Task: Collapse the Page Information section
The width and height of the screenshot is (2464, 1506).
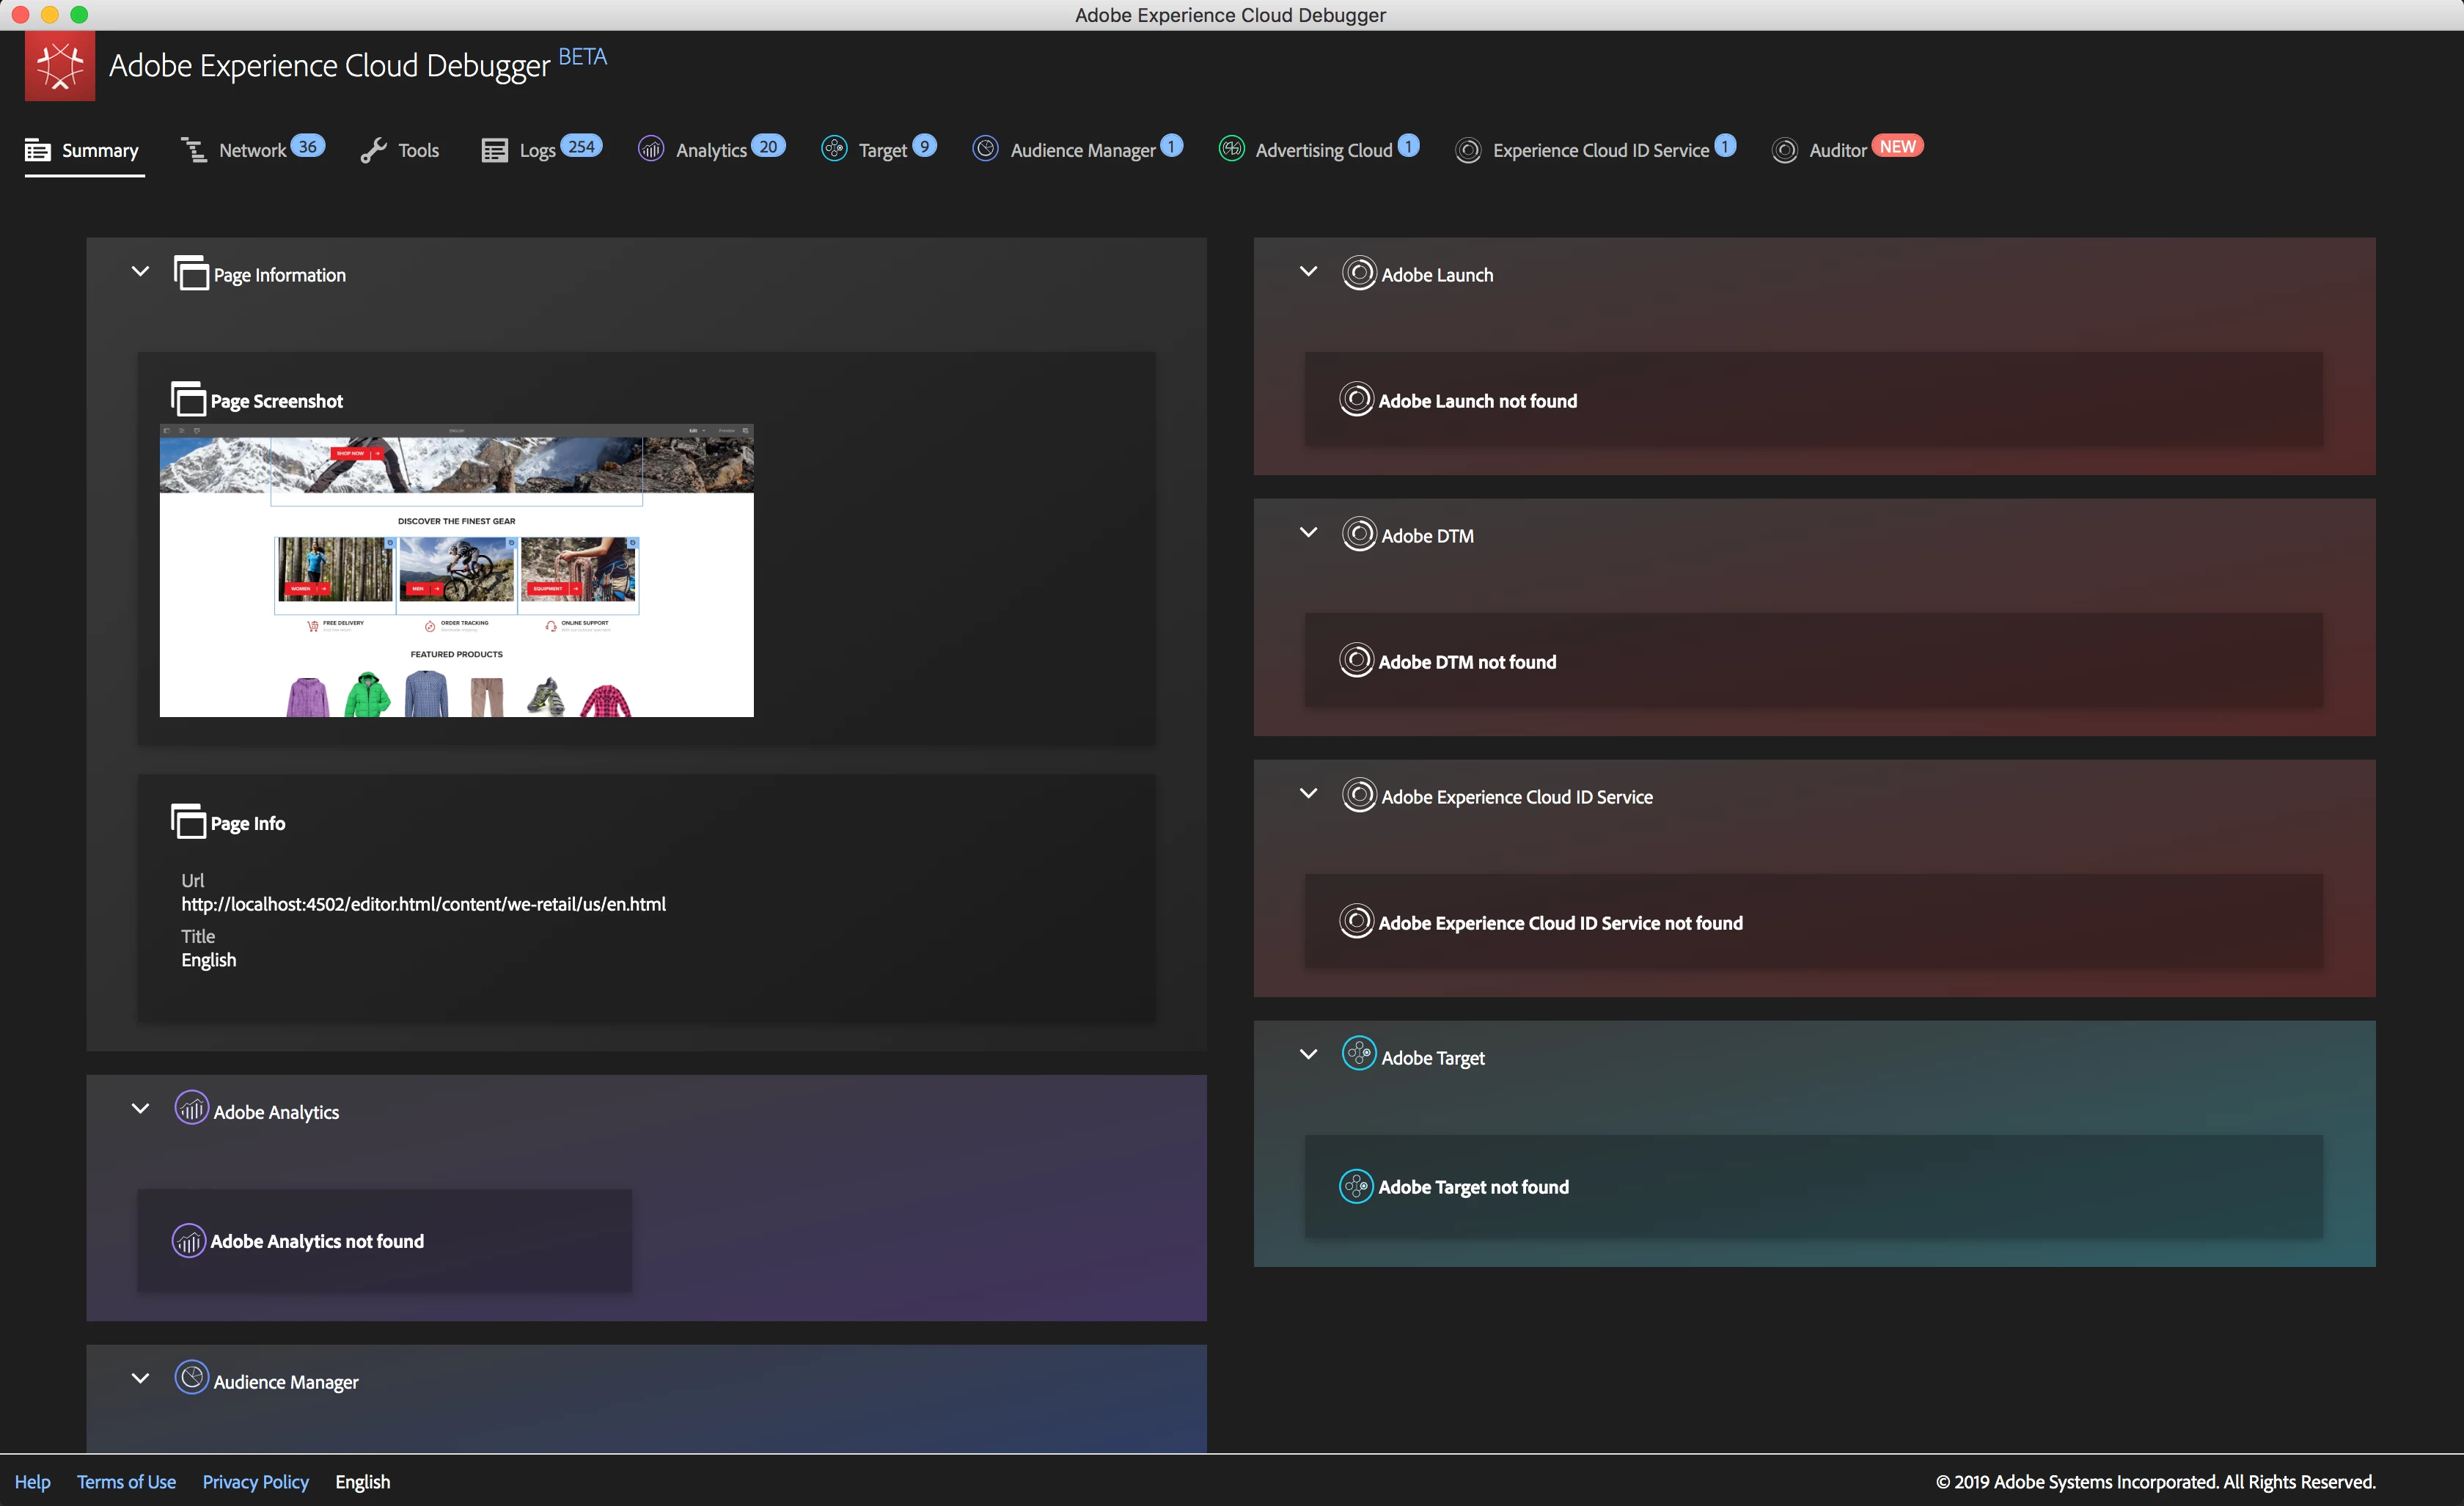Action: [140, 272]
